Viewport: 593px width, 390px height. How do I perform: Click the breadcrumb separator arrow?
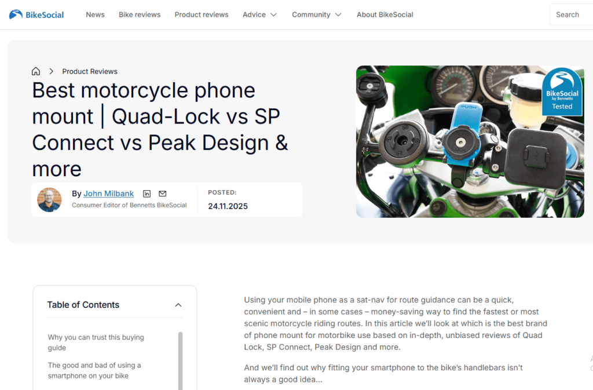coord(51,71)
